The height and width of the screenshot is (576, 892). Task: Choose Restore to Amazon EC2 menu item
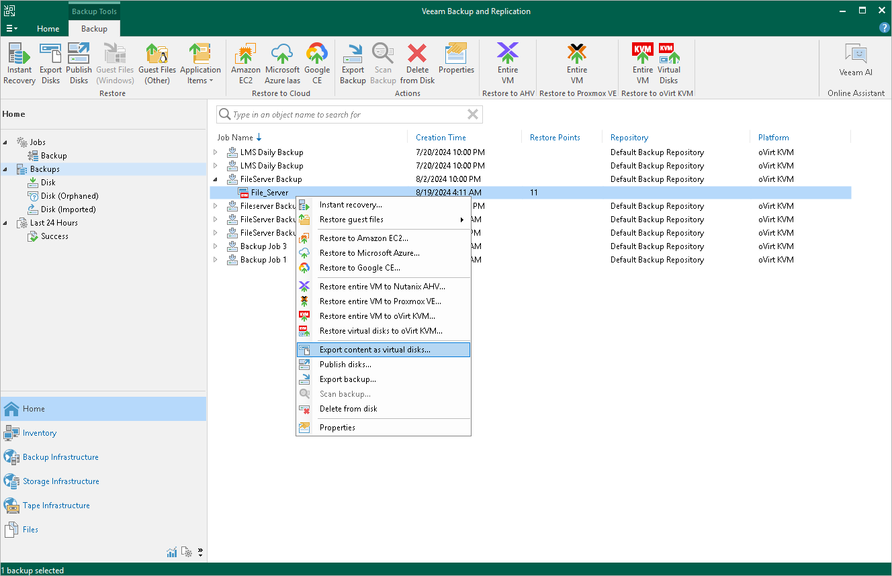click(384, 238)
